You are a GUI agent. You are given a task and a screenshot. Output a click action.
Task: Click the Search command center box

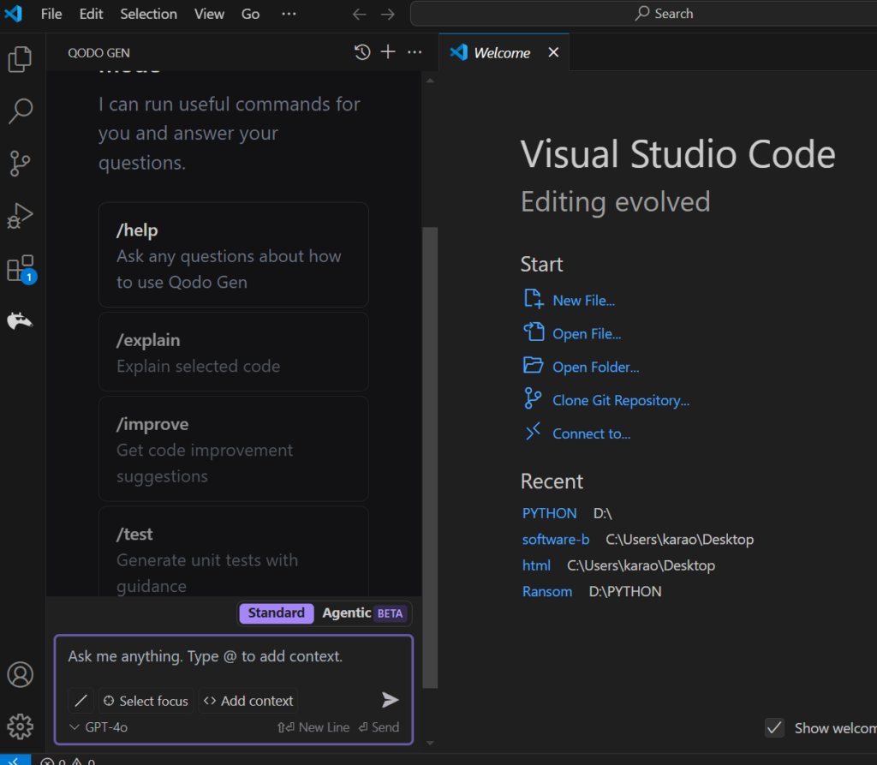(643, 14)
